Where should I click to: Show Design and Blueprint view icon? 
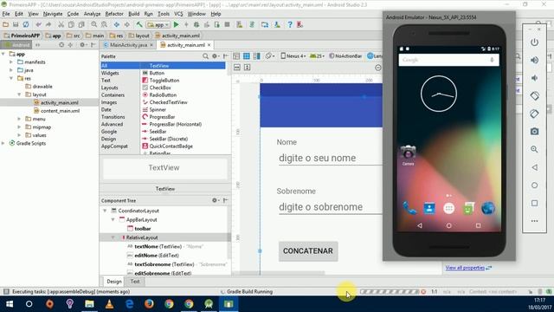click(x=257, y=56)
